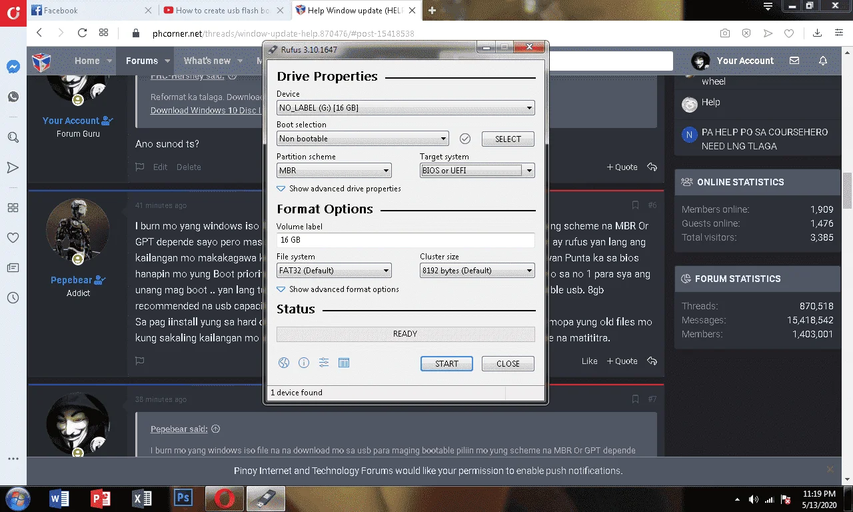Click Delete under Ano sunod post
This screenshot has height=512, width=853.
[x=189, y=167]
